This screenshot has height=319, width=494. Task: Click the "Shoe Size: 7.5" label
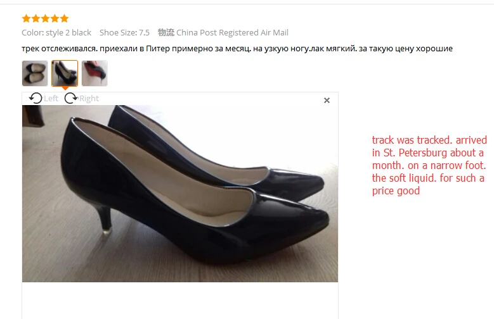(x=124, y=33)
